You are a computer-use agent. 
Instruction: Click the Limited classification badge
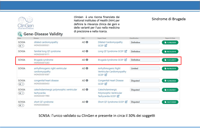tap(145, 68)
